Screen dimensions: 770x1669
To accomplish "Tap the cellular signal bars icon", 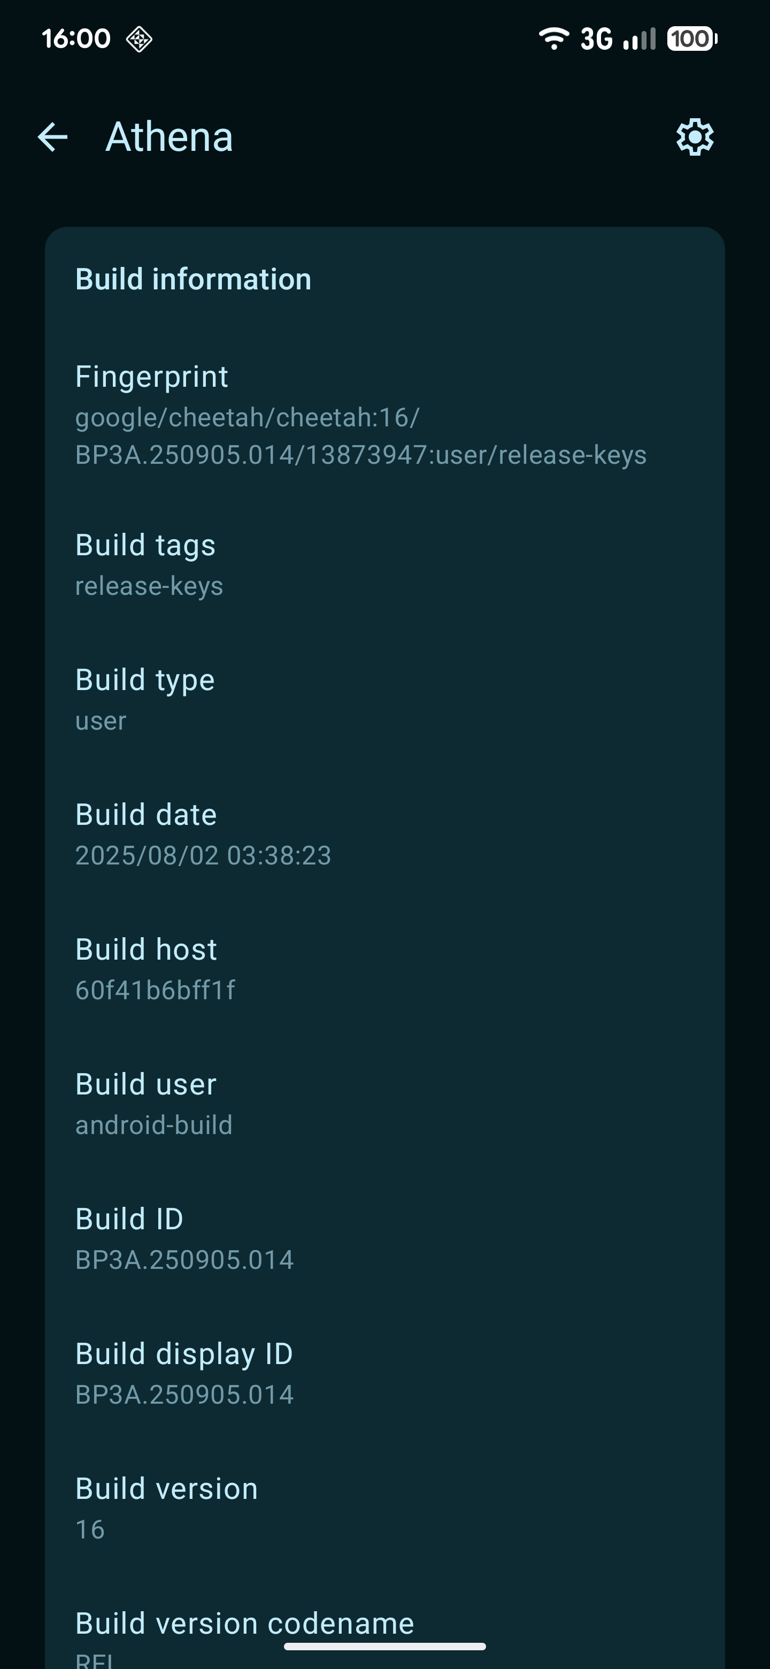I will pyautogui.click(x=639, y=39).
